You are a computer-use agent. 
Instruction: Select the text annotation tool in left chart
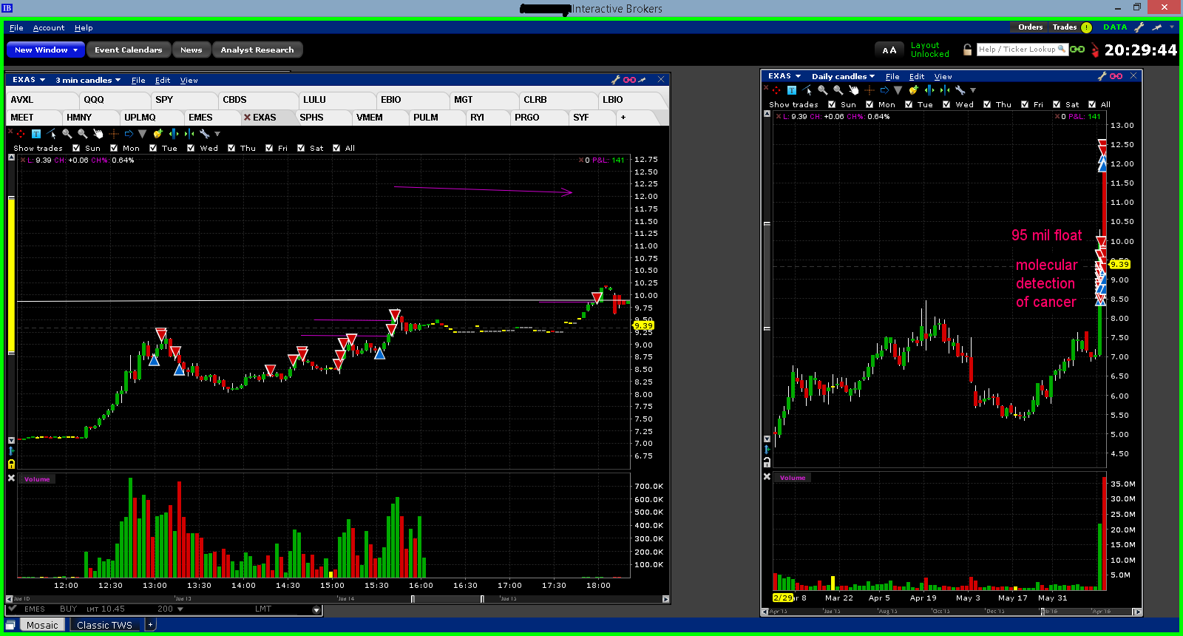[x=35, y=134]
